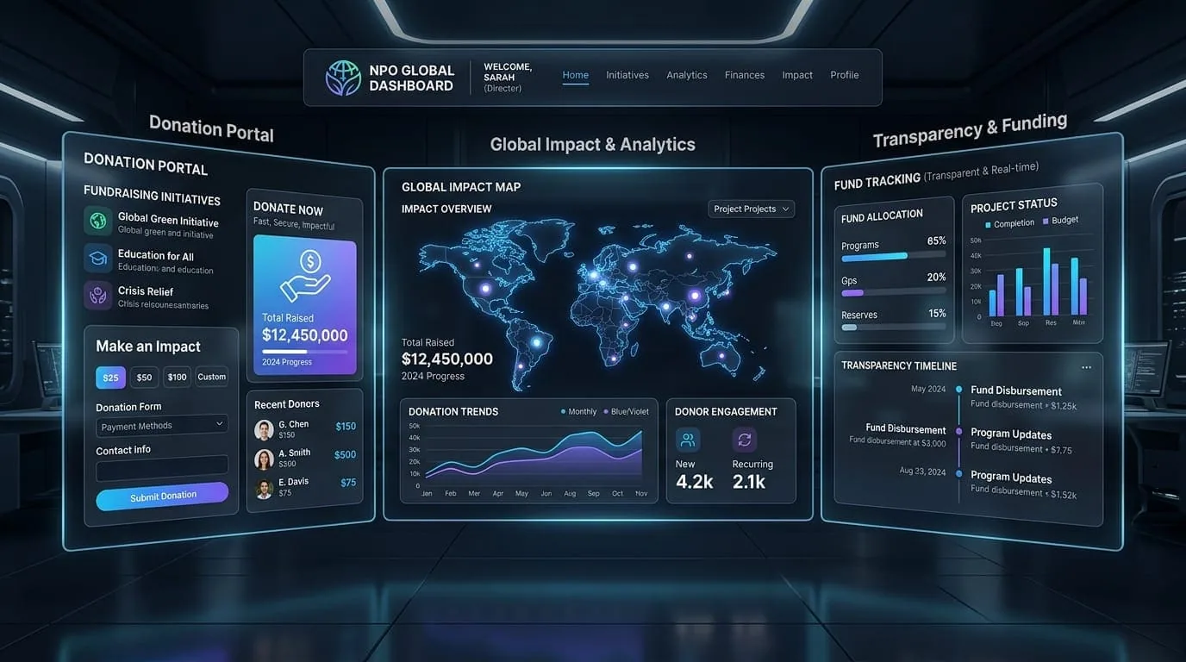Click the 2.1k Recurring donors value
Image resolution: width=1186 pixels, height=662 pixels.
(x=749, y=482)
